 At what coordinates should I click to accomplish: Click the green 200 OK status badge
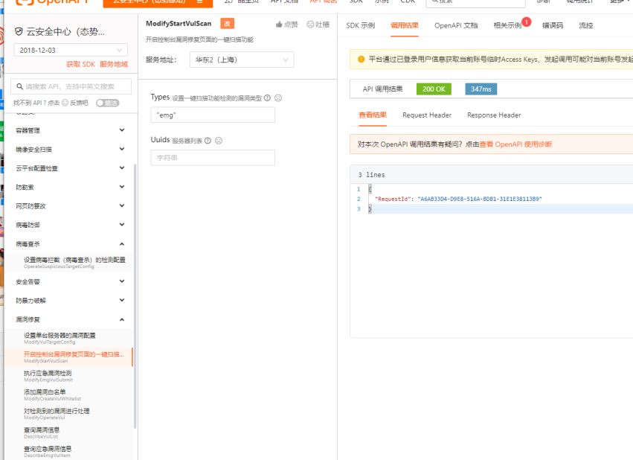point(434,89)
